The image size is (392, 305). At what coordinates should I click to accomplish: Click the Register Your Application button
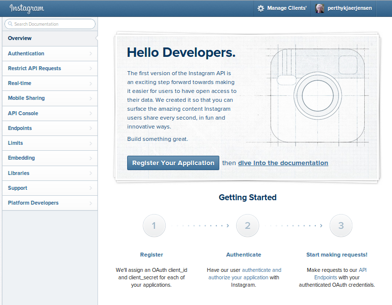(173, 163)
